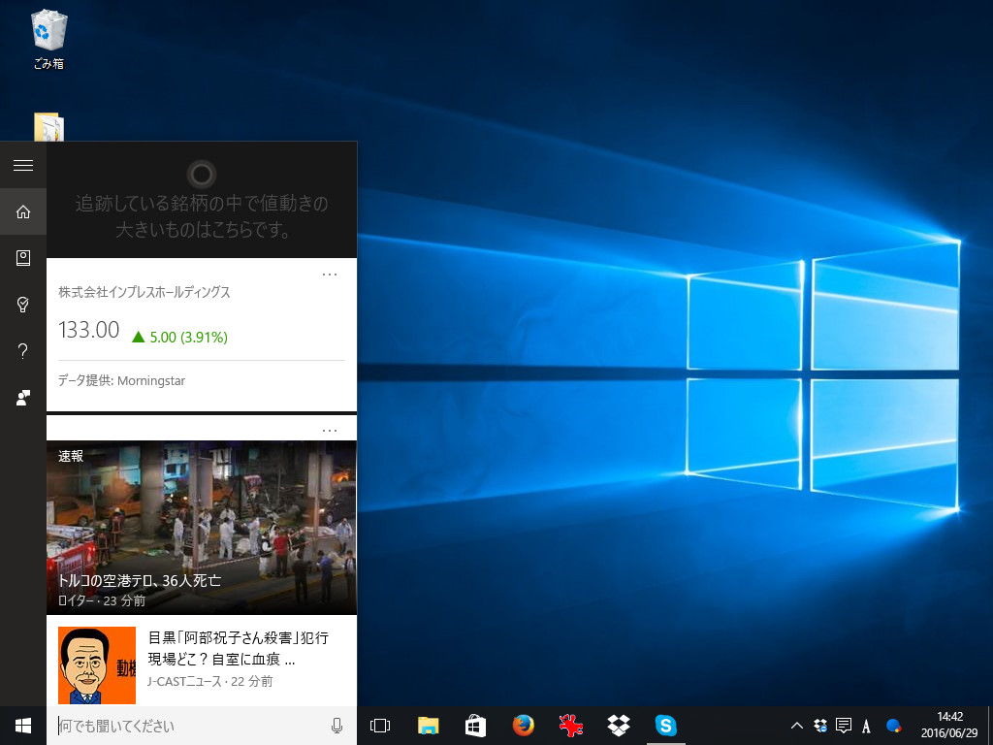Open Task View on taskbar

[x=380, y=726]
